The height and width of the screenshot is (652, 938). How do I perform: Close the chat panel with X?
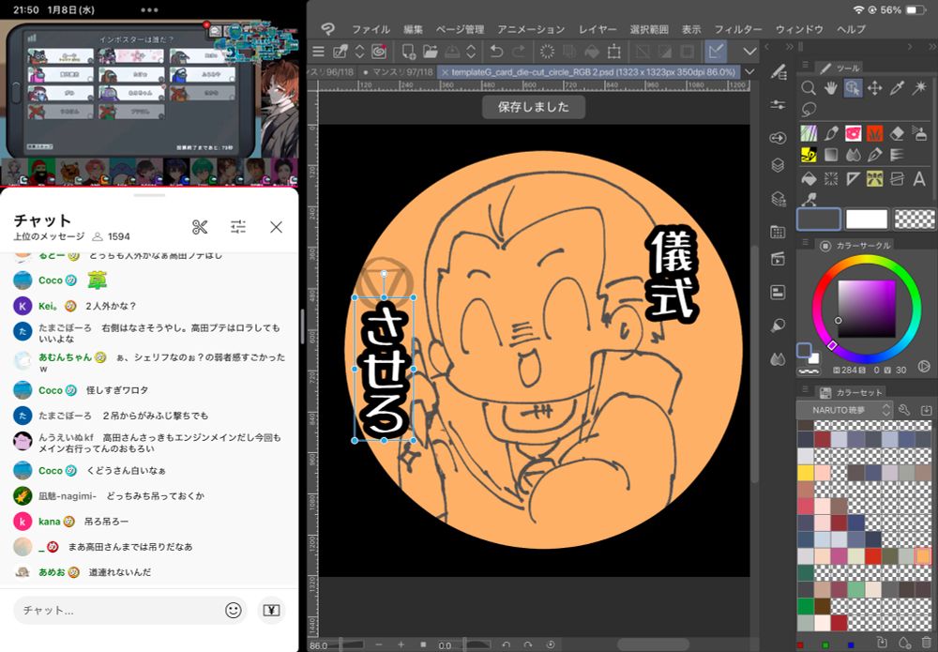coord(276,227)
